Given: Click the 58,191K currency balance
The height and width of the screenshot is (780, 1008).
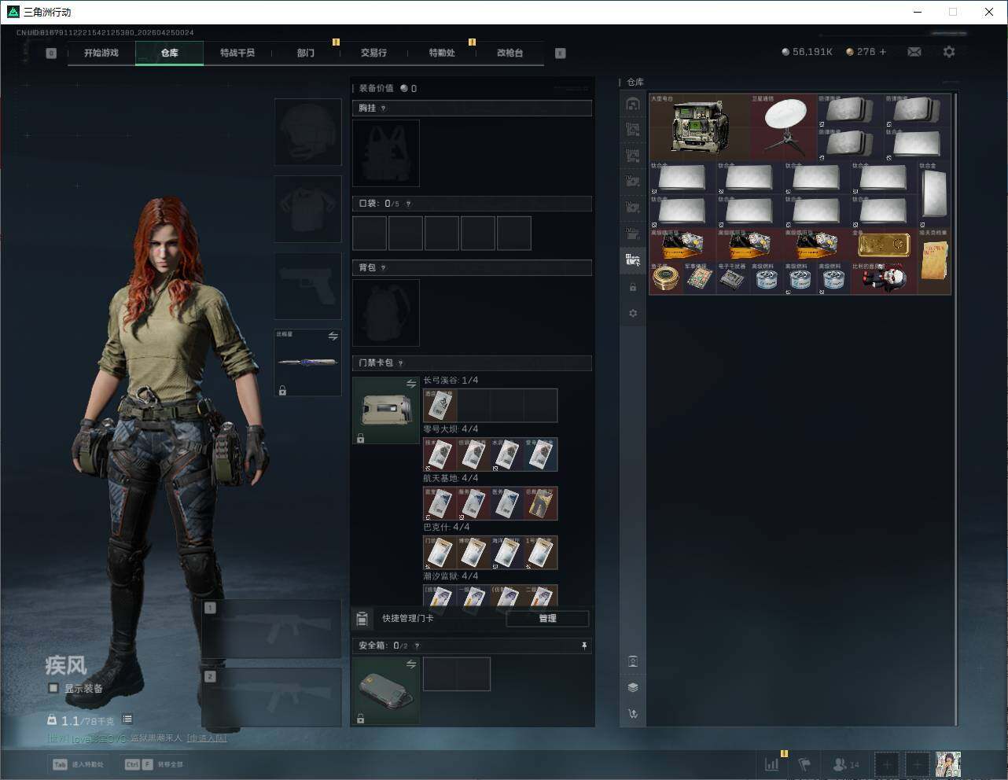Looking at the screenshot, I should point(807,52).
